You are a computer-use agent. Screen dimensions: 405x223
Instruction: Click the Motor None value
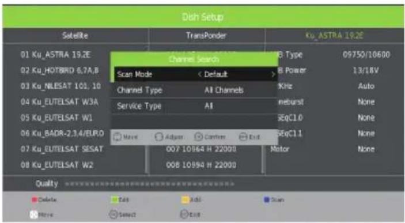[x=366, y=149]
